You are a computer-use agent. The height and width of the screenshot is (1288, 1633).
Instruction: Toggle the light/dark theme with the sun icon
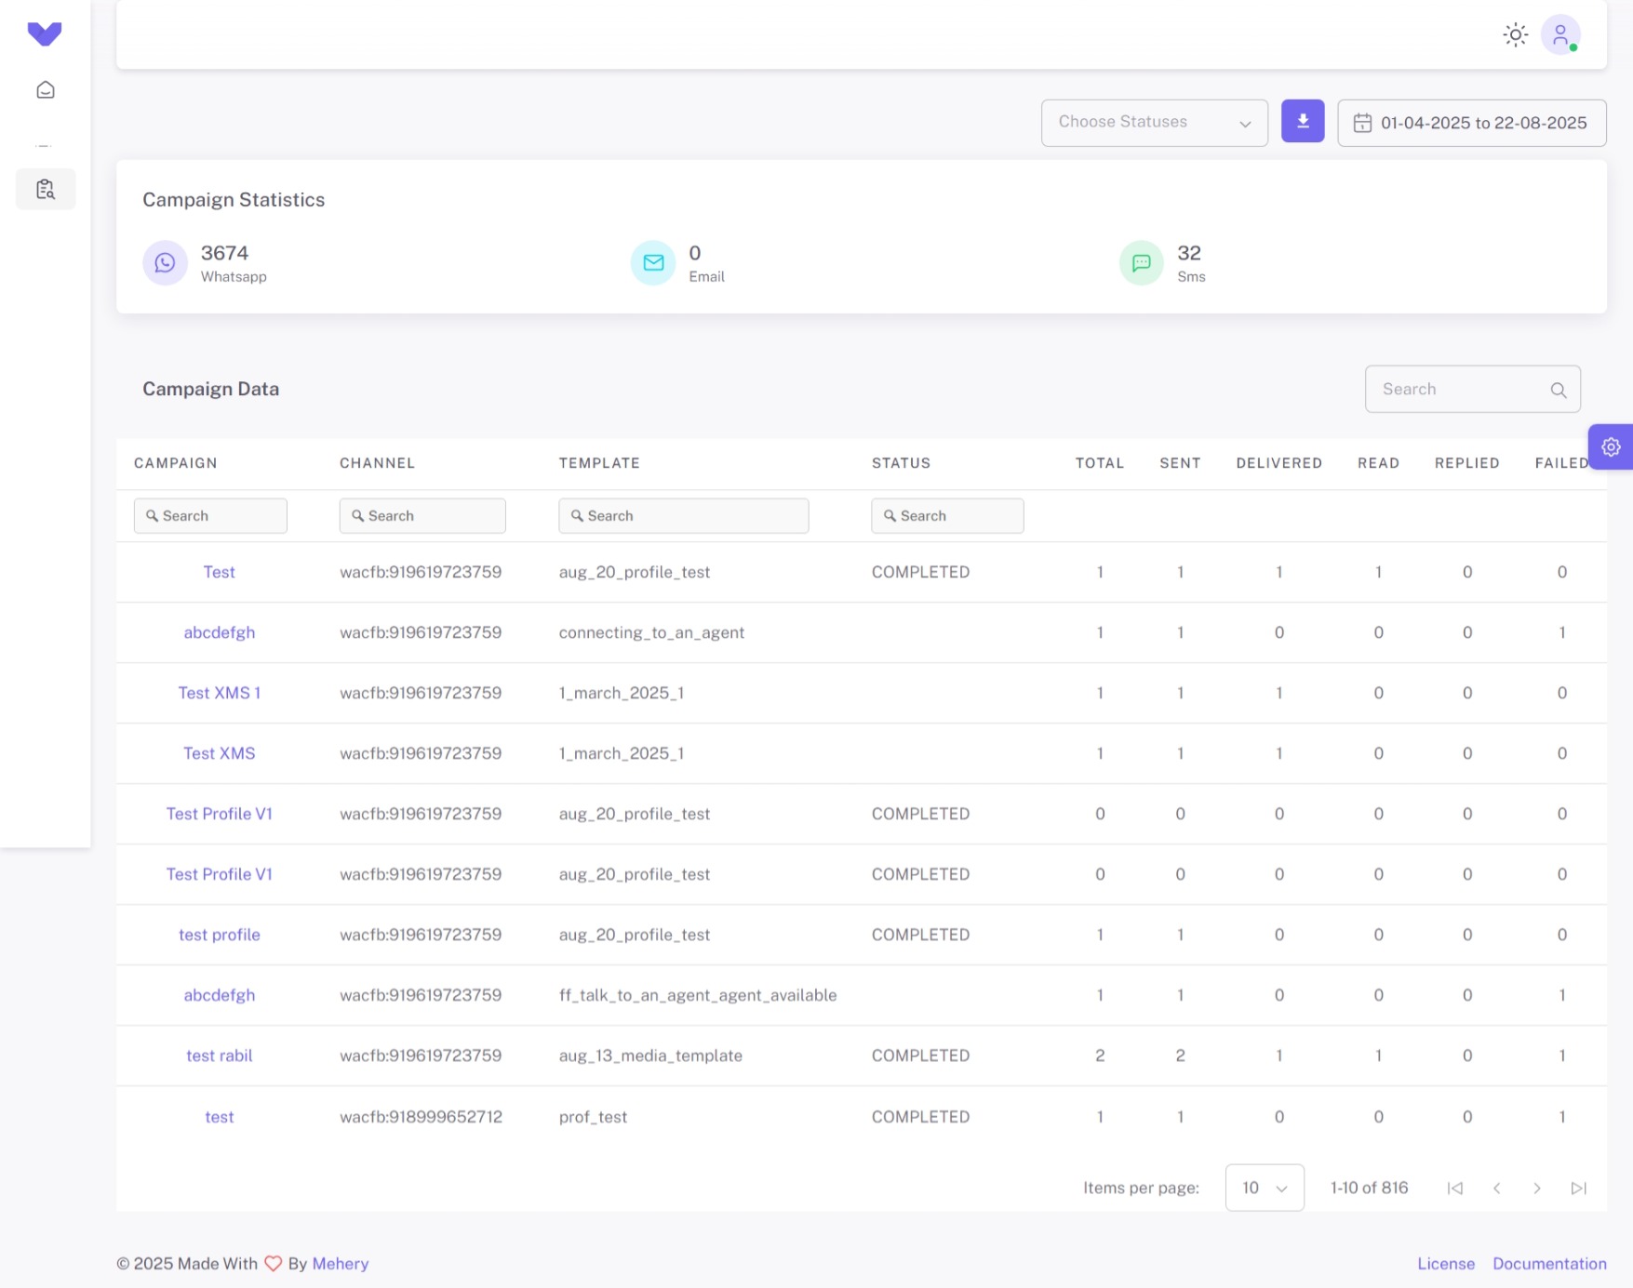[1515, 33]
